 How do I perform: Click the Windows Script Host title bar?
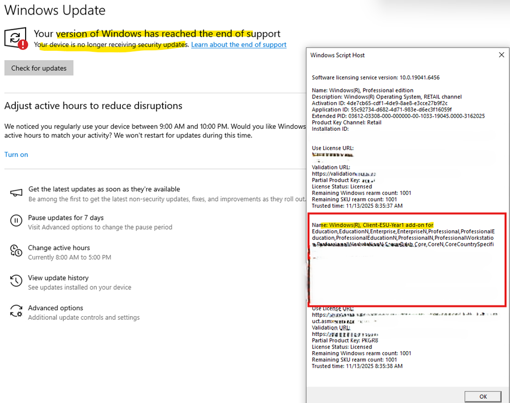tap(366, 55)
